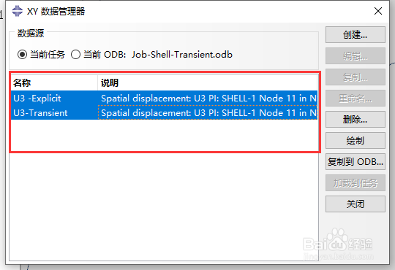The width and height of the screenshot is (395, 270).
Task: Click the 复制到 ODB... button
Action: coord(355,162)
